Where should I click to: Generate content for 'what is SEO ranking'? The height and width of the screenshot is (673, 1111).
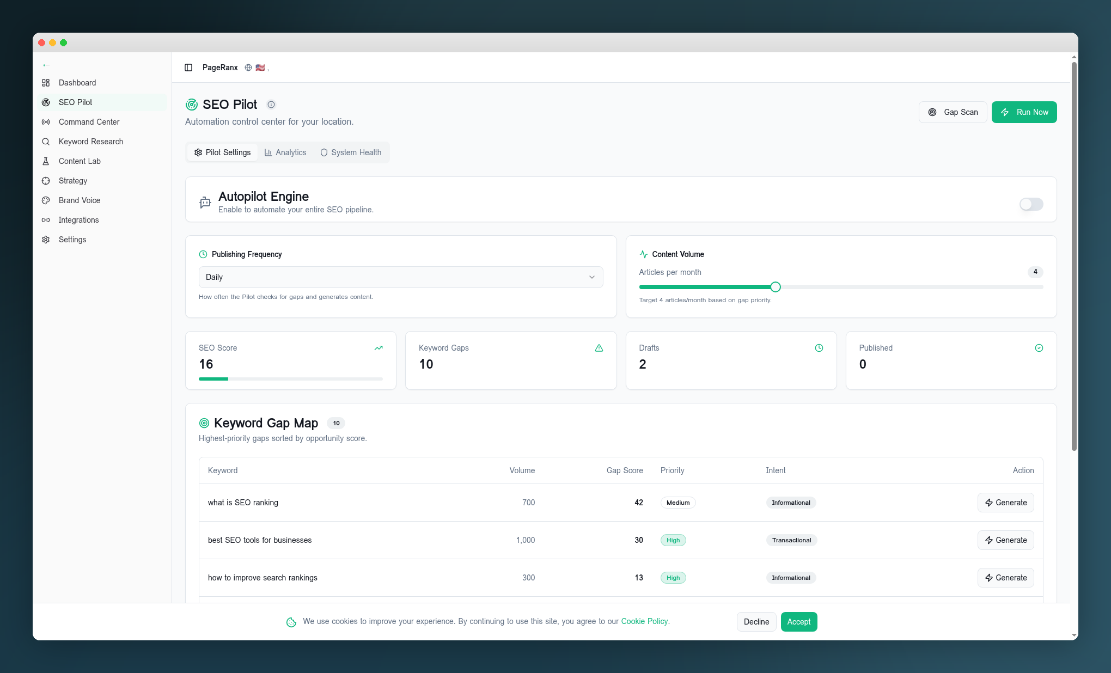pyautogui.click(x=1005, y=503)
